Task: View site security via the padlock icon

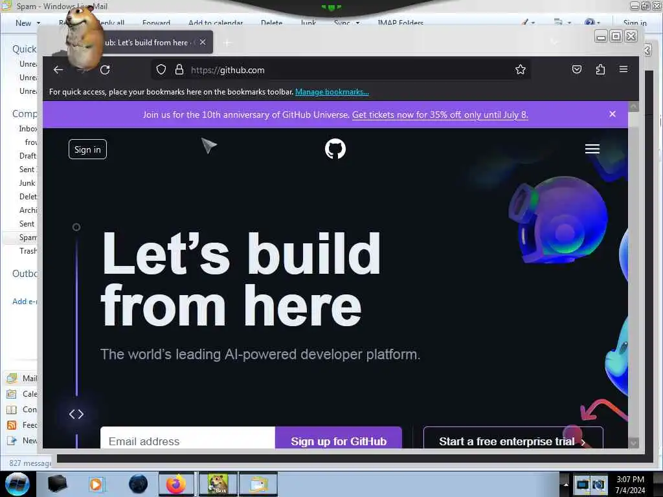Action: coord(179,70)
